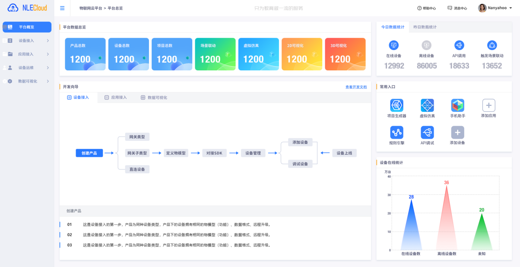
Task: Click the 设备接入 sidebar list icon
Action: [10, 41]
